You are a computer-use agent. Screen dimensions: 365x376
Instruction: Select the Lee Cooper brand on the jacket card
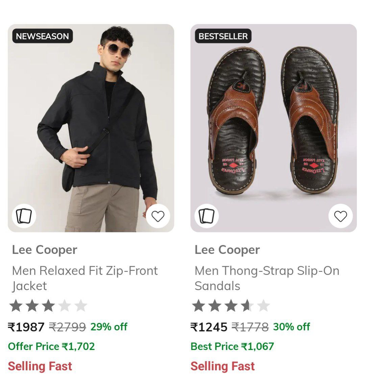click(x=45, y=250)
